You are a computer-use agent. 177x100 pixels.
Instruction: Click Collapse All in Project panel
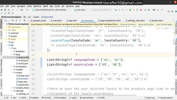(20, 21)
